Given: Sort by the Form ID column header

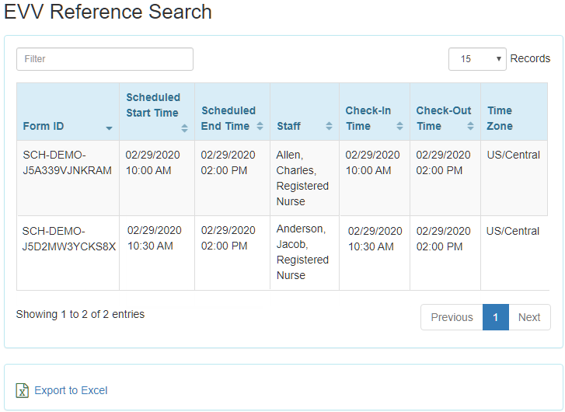Looking at the screenshot, I should pyautogui.click(x=44, y=126).
